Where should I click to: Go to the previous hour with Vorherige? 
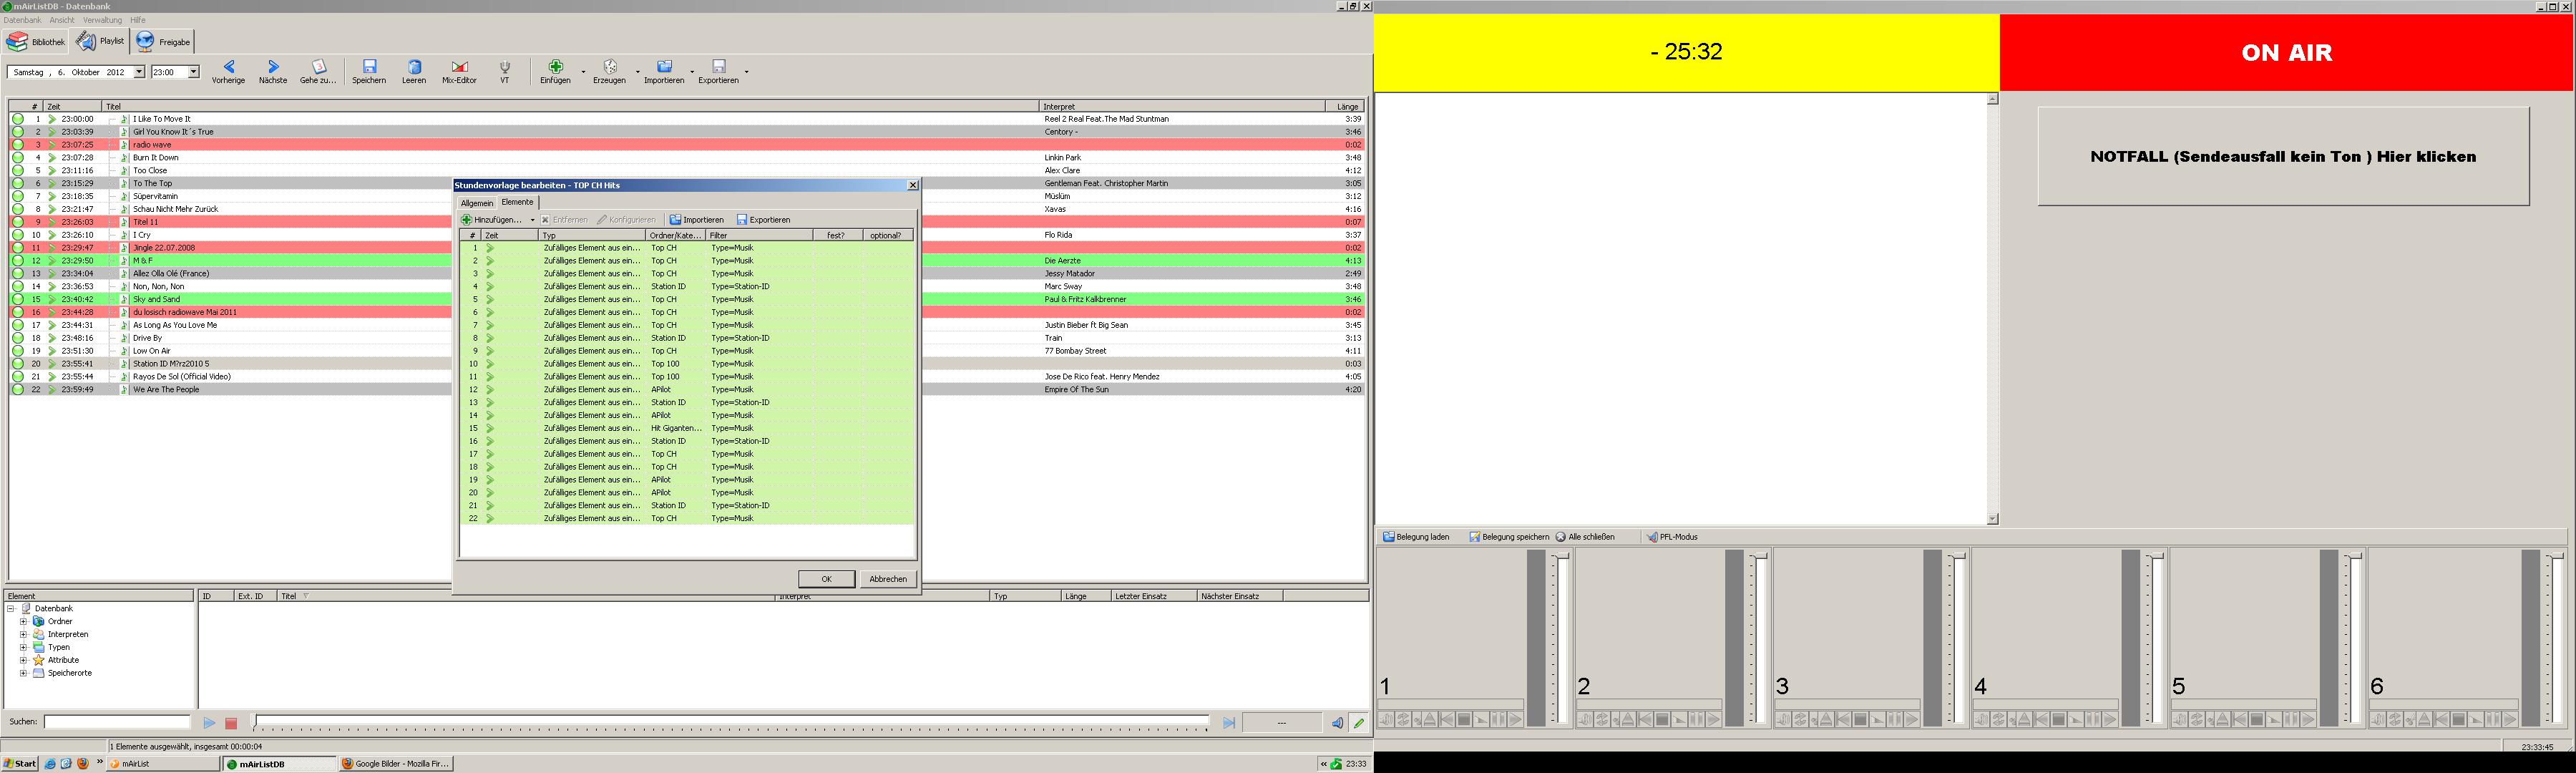(x=228, y=70)
